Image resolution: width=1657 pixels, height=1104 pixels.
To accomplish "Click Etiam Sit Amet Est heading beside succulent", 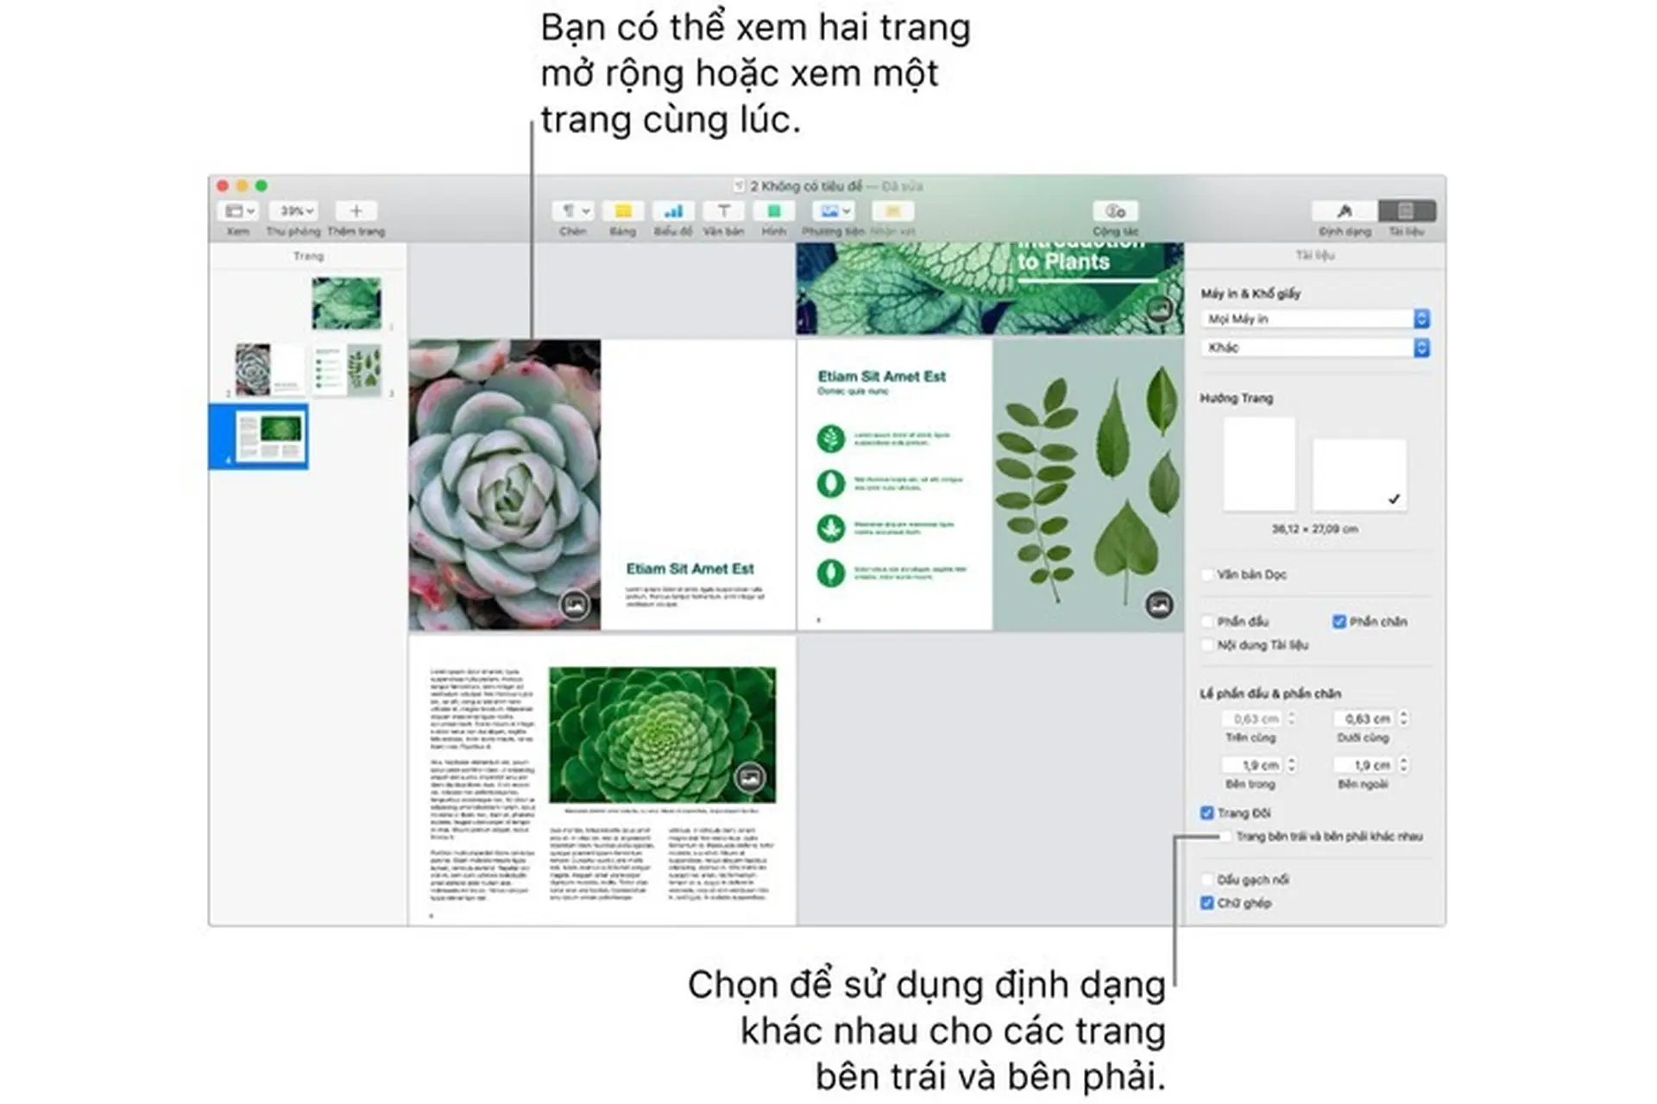I will pos(690,569).
